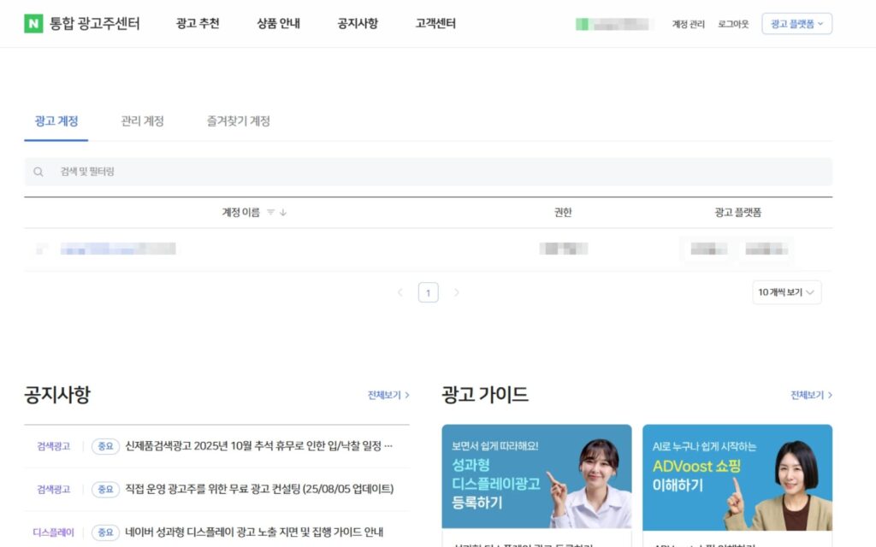The height and width of the screenshot is (547, 876).
Task: Open 계정 관리 in the header
Action: coord(689,24)
